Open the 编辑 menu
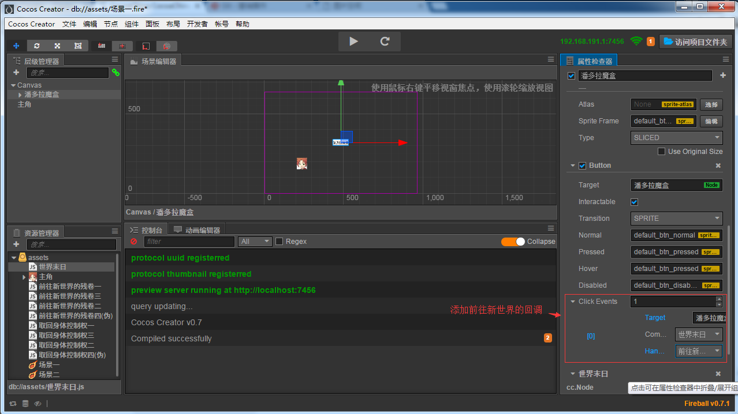738x414 pixels. tap(90, 24)
